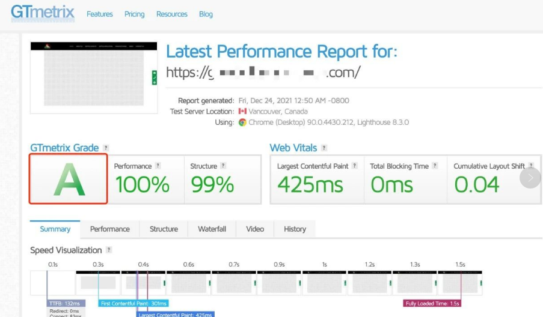Open help icon next to Web Vitals
543x317 pixels.
tap(324, 148)
